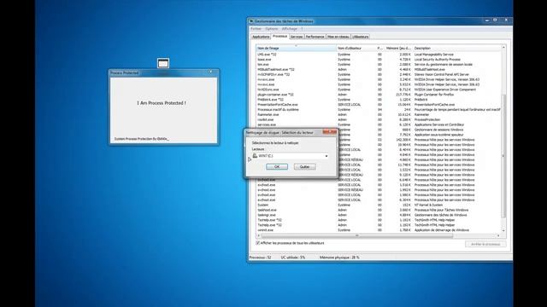
Task: Select the Processus tab
Action: (x=279, y=36)
